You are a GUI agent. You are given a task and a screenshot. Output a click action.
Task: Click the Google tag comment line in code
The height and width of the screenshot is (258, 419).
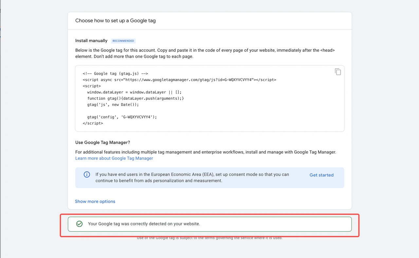click(x=115, y=74)
